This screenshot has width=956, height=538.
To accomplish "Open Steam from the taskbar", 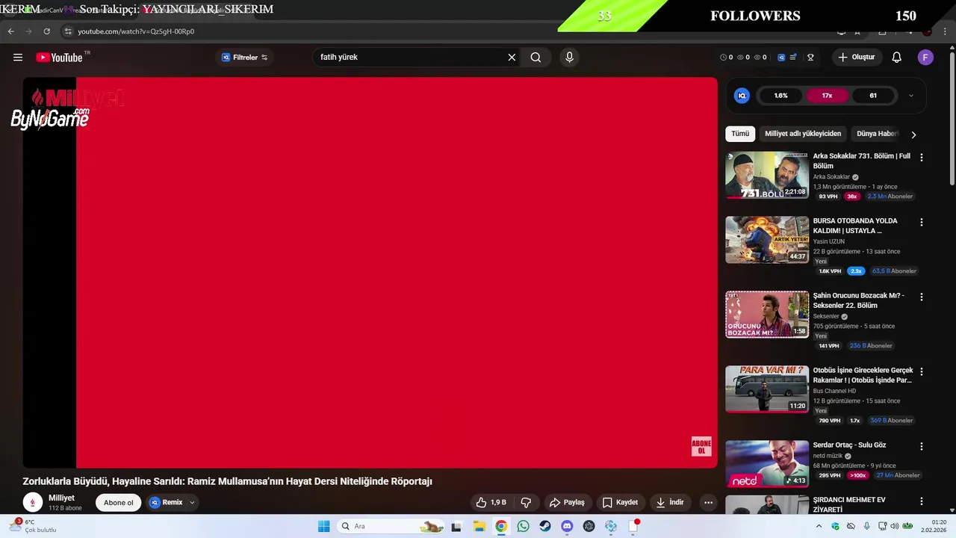I will coord(545,526).
